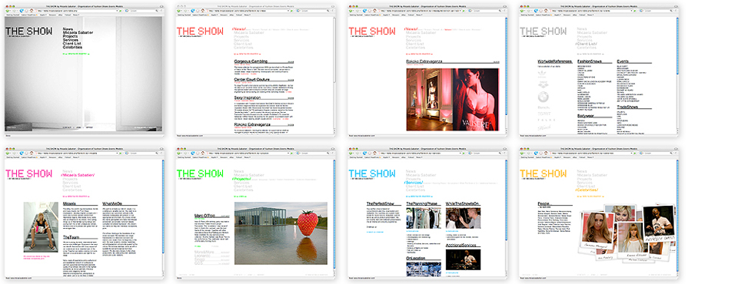The image size is (738, 284).
Task: Click the THE SHOW logo in the pink Micaela window
Action: [x=28, y=173]
